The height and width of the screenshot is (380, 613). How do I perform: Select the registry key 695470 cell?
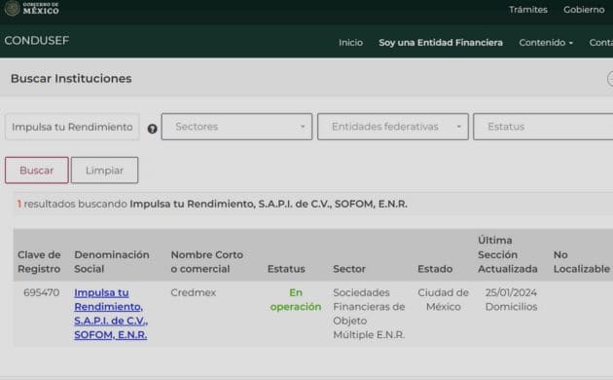tap(42, 292)
